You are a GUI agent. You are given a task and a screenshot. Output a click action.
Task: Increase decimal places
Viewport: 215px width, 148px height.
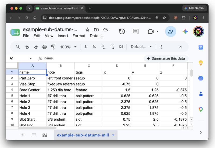[112, 47]
